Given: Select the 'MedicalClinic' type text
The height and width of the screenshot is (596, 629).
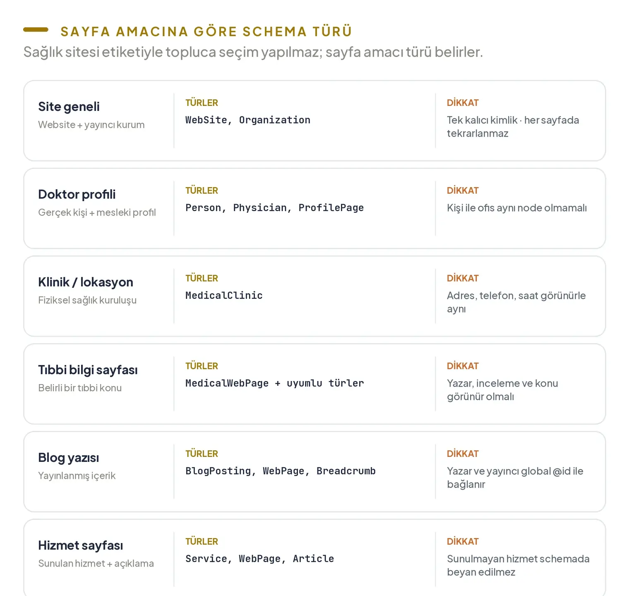Looking at the screenshot, I should click(224, 296).
